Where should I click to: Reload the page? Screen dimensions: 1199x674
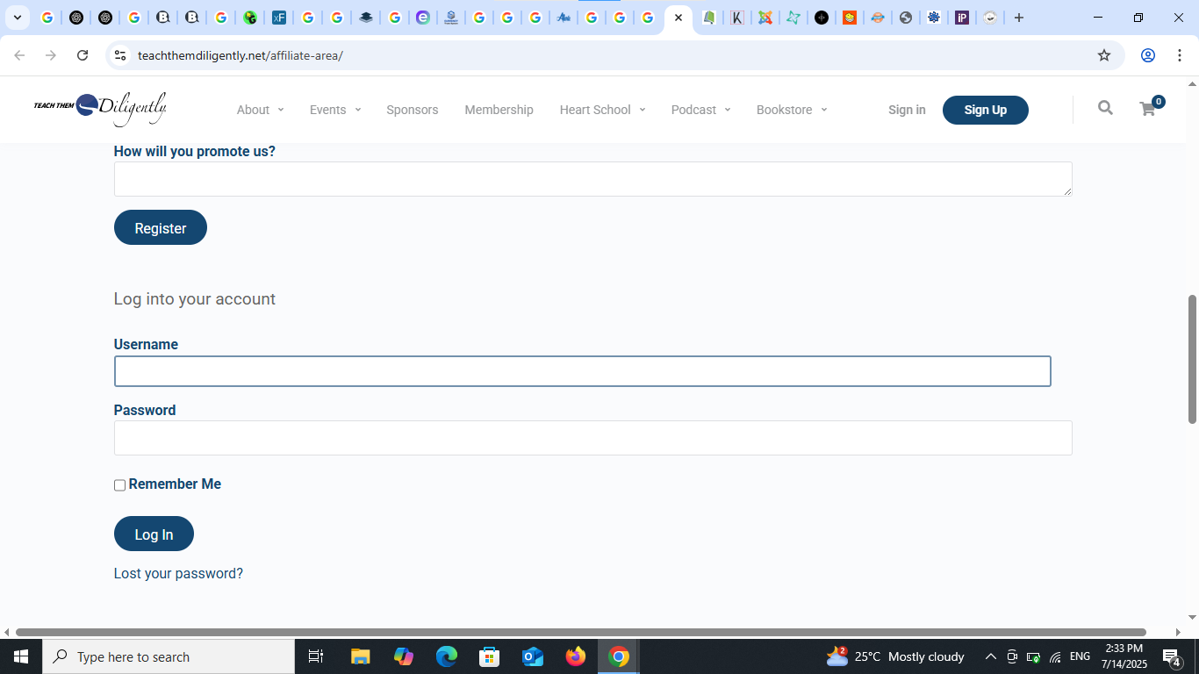[83, 55]
